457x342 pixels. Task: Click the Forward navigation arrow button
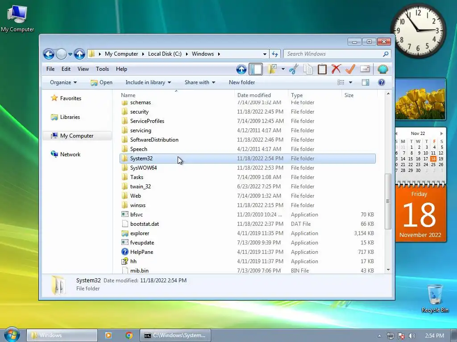pos(61,54)
